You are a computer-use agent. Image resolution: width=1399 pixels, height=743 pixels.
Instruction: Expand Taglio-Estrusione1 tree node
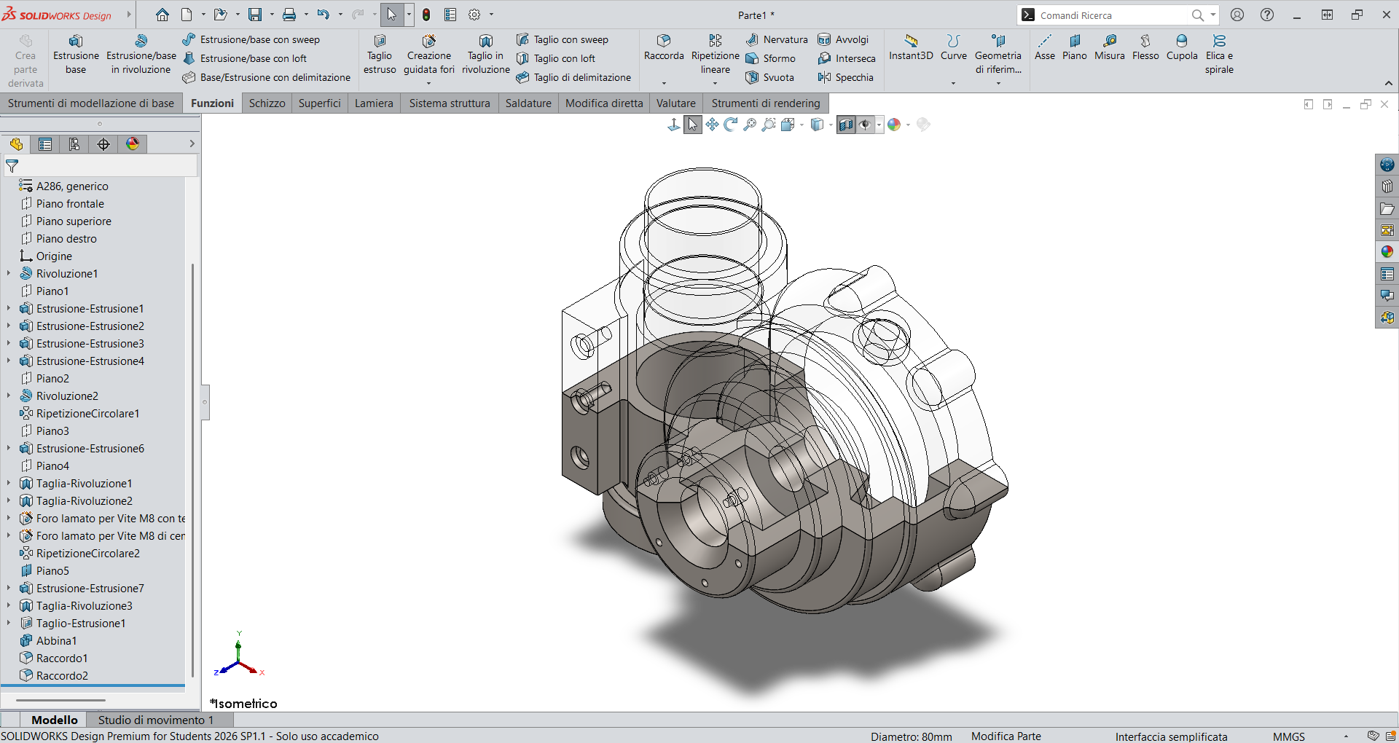(x=9, y=624)
